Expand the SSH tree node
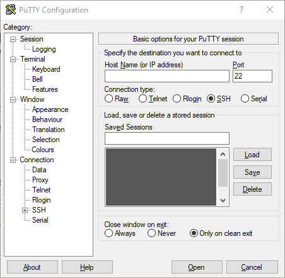The height and width of the screenshot is (278, 285). [25, 210]
